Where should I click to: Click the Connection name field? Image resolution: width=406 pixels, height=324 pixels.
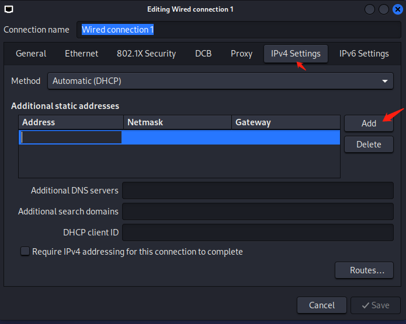pos(240,30)
